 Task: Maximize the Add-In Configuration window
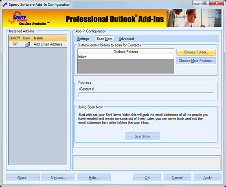pyautogui.click(x=205, y=3)
